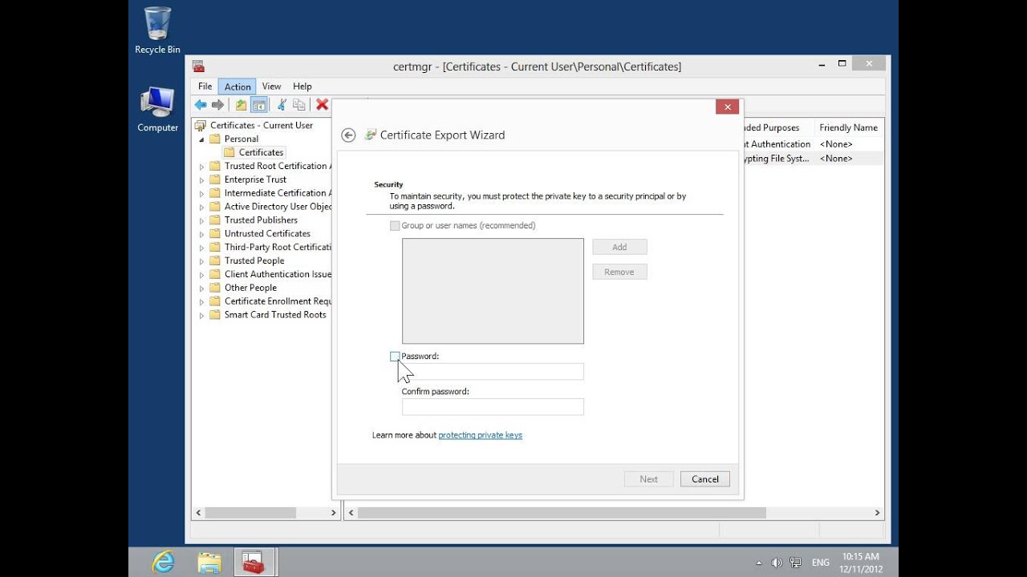The height and width of the screenshot is (577, 1027).
Task: Open the protecting private keys link
Action: click(480, 435)
